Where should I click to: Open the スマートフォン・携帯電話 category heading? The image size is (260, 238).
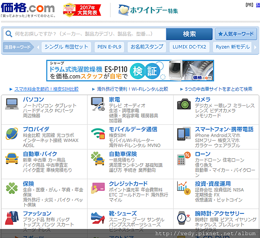224,129
